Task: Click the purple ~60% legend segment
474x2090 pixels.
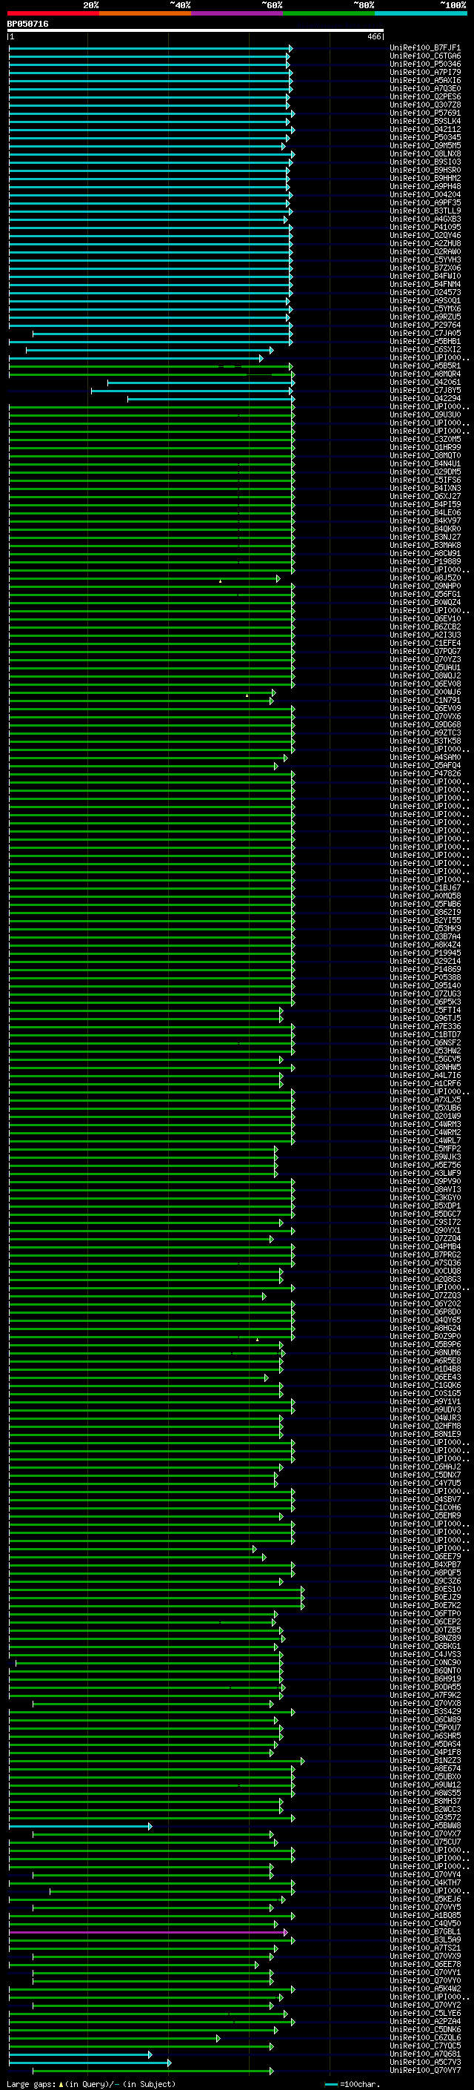Action: (x=238, y=13)
